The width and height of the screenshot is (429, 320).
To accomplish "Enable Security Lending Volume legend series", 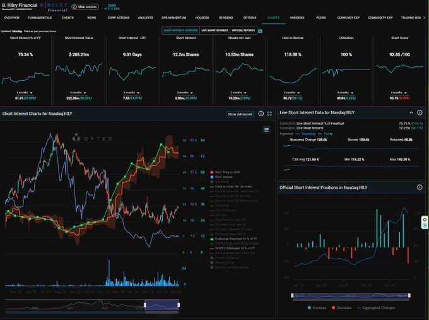I will coord(229,267).
